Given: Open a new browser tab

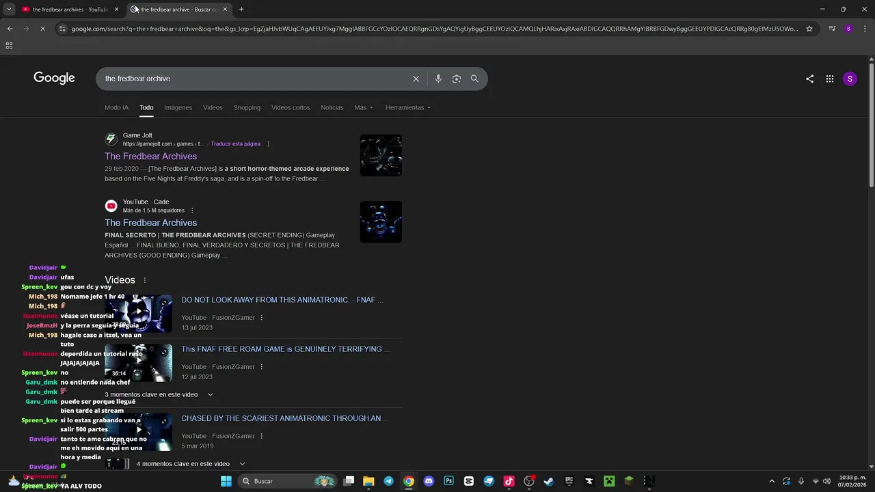Looking at the screenshot, I should coord(241,10).
